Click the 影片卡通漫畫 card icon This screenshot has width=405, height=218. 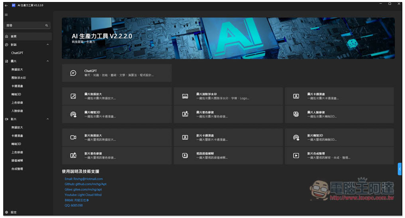(x=185, y=137)
